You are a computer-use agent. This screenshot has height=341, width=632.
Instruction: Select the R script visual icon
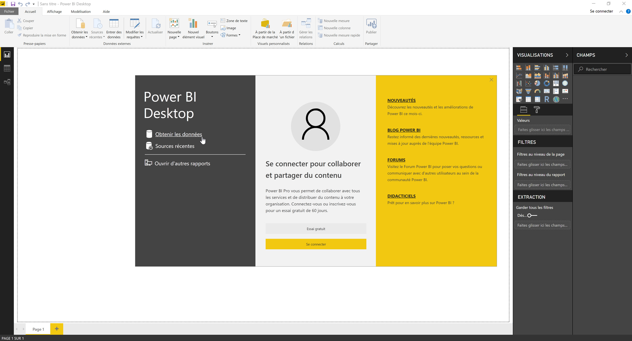pos(547,99)
